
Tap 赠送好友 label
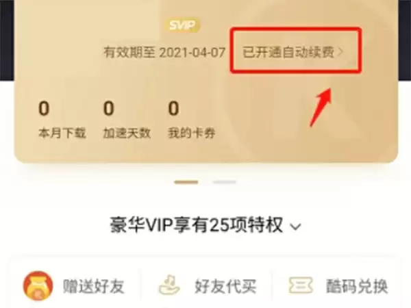[x=93, y=286]
